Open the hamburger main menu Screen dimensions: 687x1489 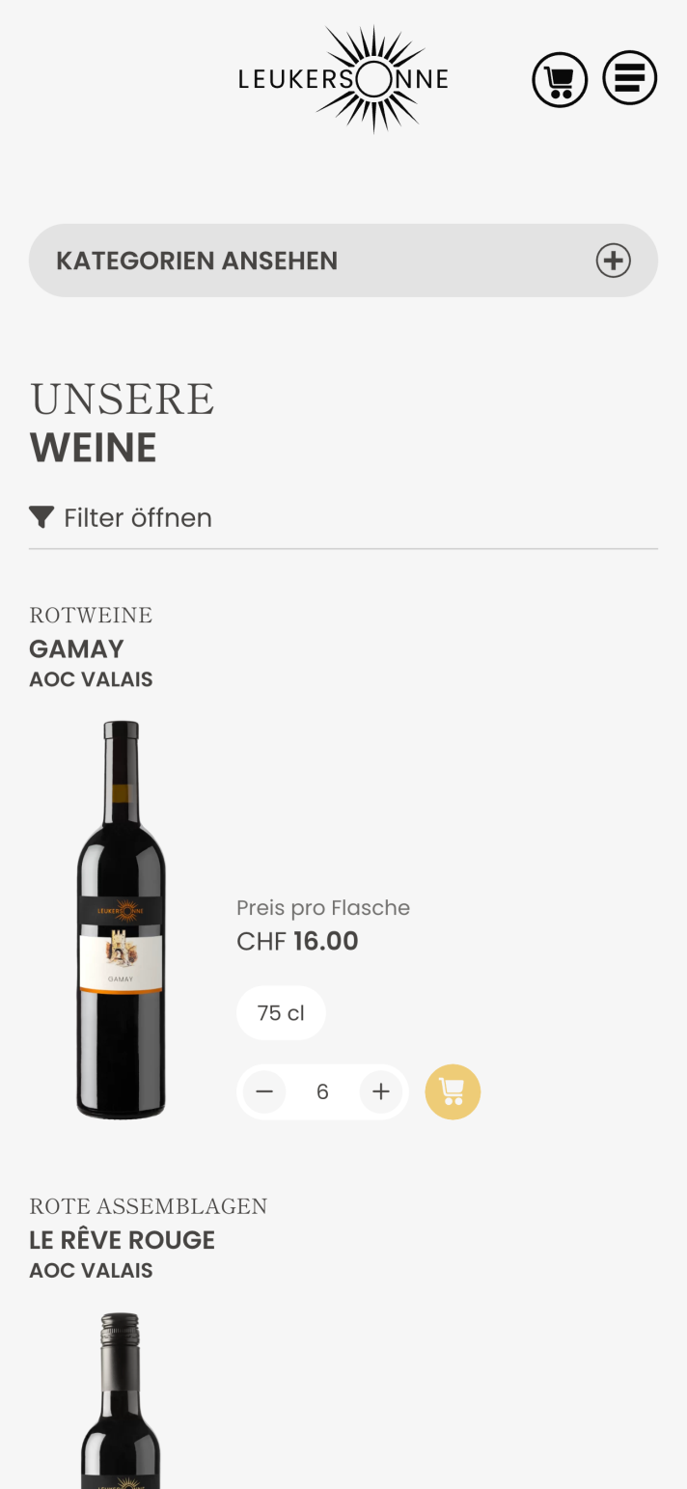630,78
